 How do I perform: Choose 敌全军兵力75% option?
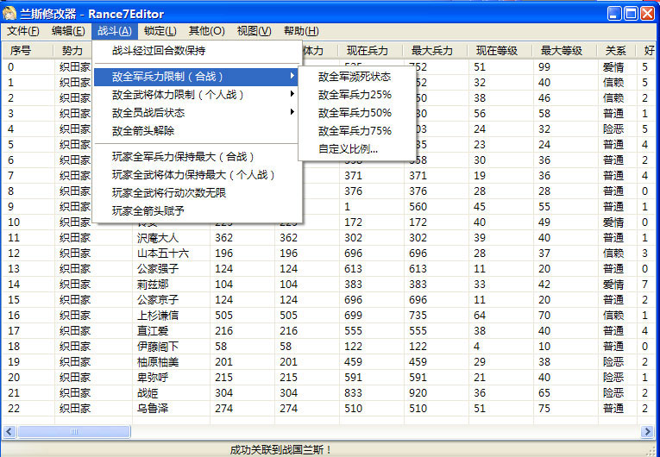tap(354, 131)
